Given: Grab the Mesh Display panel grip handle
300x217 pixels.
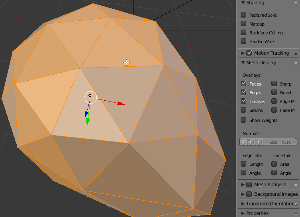Looking at the screenshot, I should 295,63.
